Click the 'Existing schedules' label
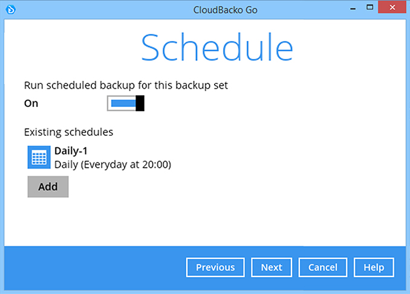The height and width of the screenshot is (294, 410). coord(68,132)
